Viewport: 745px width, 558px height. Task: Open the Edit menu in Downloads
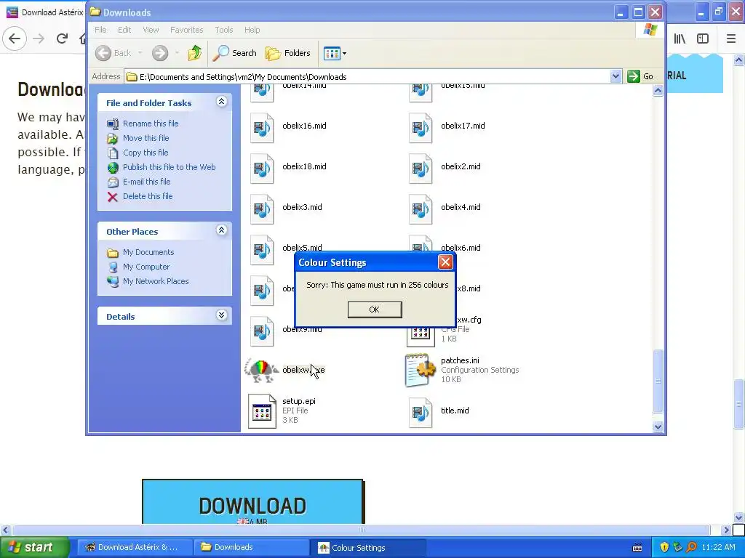[124, 30]
